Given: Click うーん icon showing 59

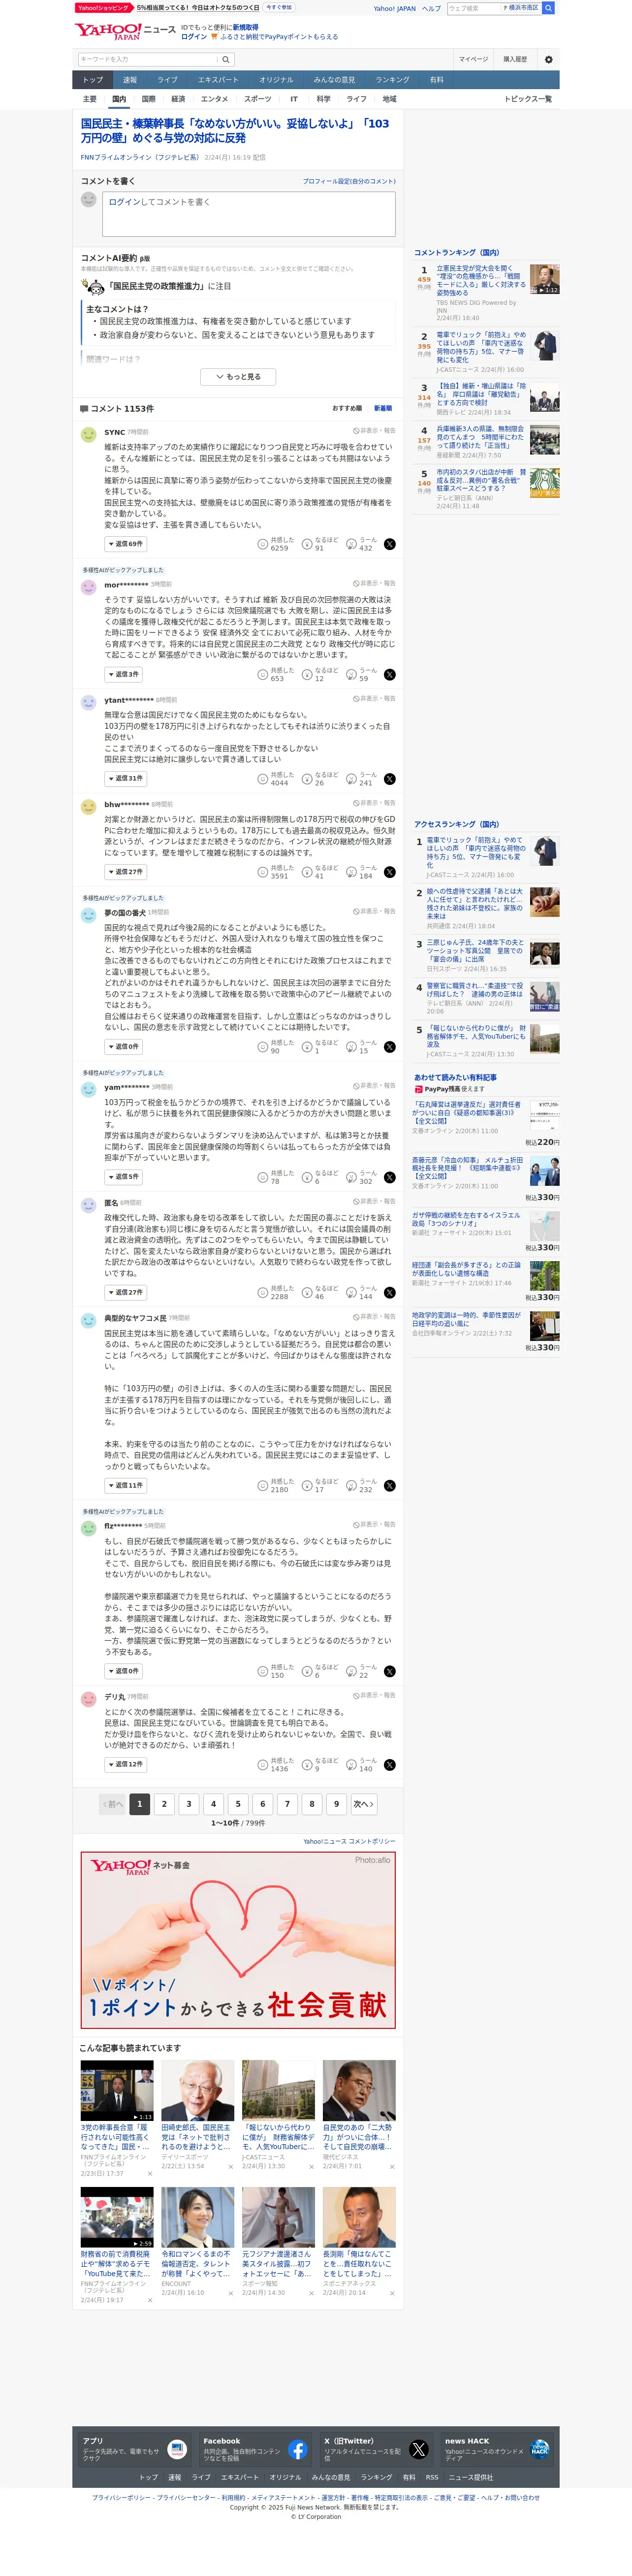Looking at the screenshot, I should pos(352,675).
